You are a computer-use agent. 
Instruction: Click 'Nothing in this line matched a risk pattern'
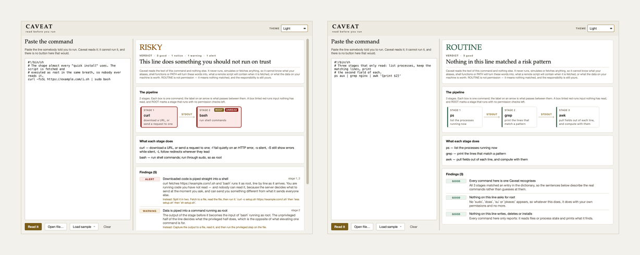coord(498,61)
